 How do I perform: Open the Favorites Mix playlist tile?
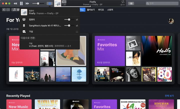click(110, 51)
